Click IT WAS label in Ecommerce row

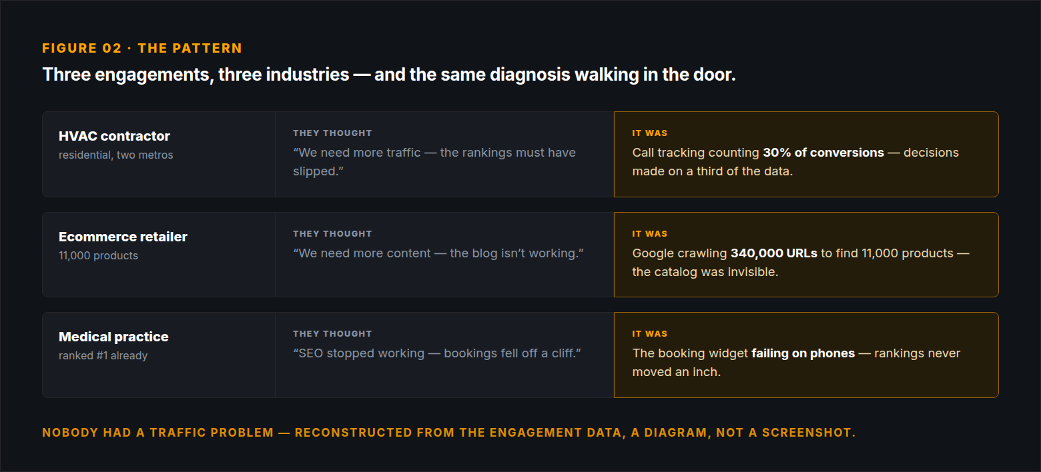point(650,234)
